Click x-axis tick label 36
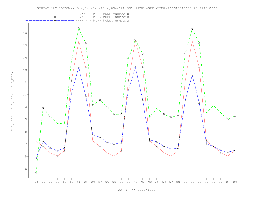The width and height of the screenshot is (256, 198). [121, 182]
